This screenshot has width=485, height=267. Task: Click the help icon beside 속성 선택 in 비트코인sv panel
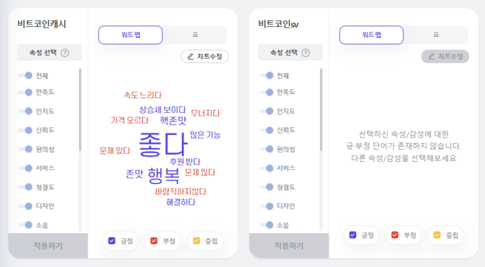tap(306, 53)
